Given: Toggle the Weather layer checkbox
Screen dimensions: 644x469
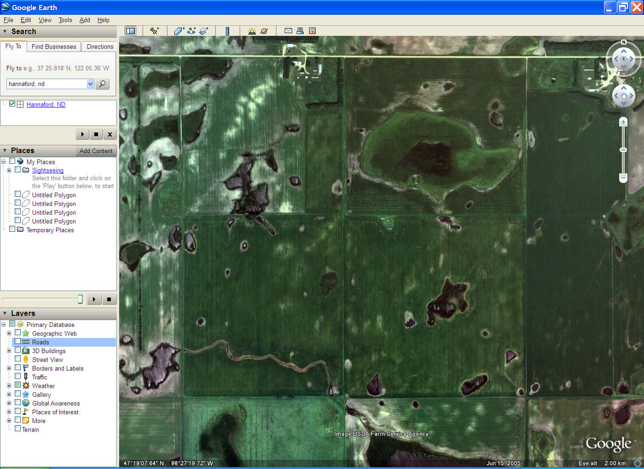Looking at the screenshot, I should [x=18, y=385].
